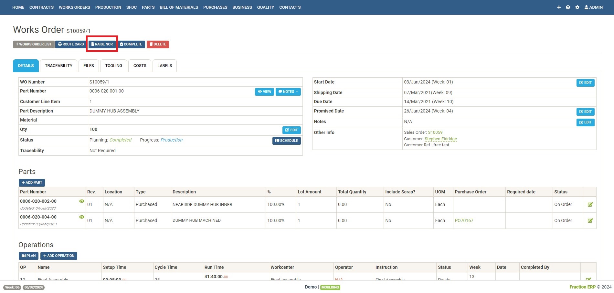Print the Route Card
The width and height of the screenshot is (614, 293).
[x=71, y=44]
